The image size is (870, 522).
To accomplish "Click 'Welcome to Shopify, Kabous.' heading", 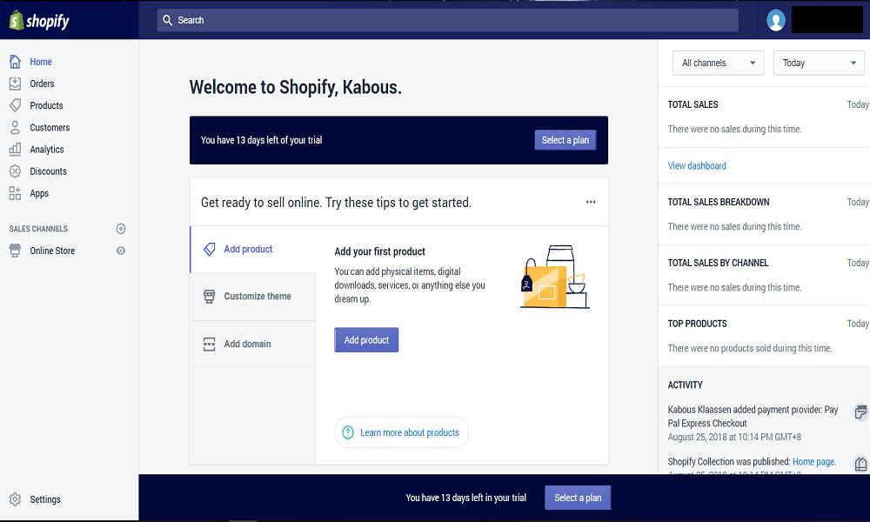I will pyautogui.click(x=295, y=87).
